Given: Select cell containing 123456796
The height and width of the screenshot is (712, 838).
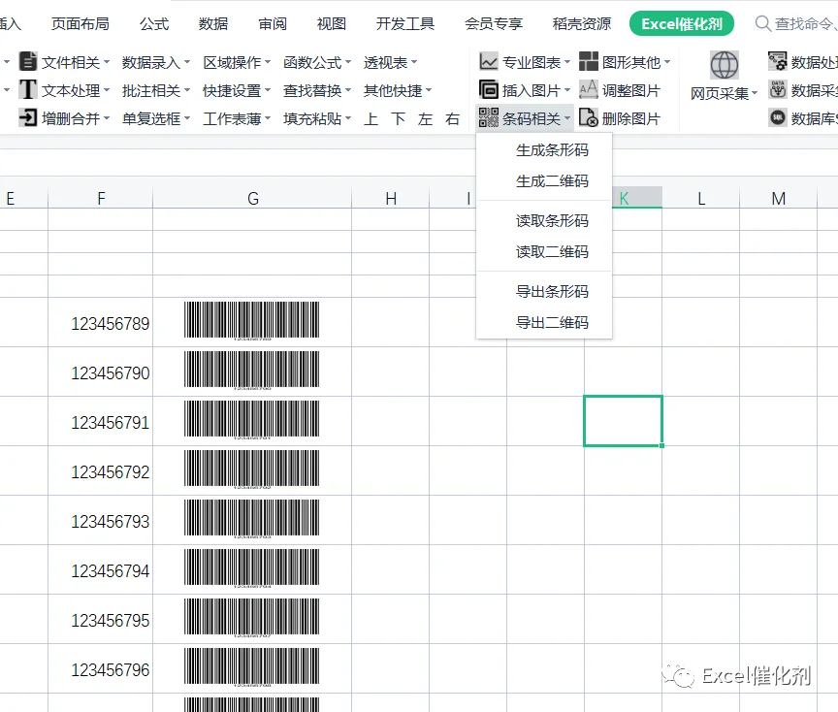Looking at the screenshot, I should [x=101, y=668].
